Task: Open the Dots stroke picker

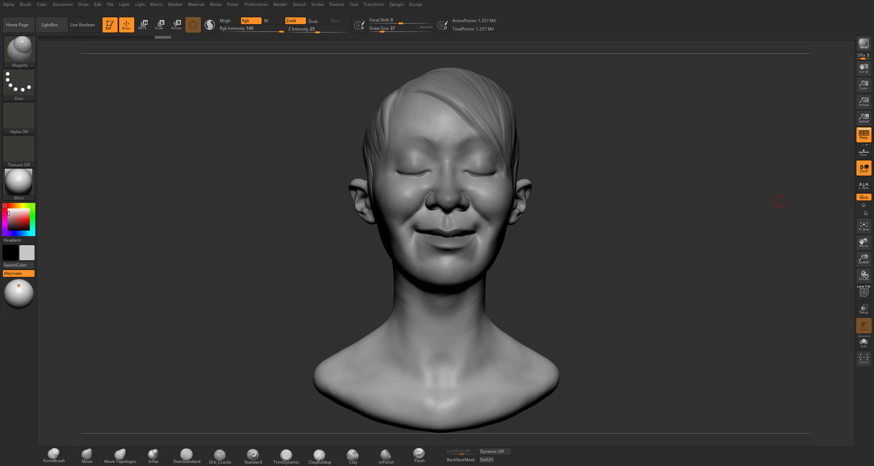Action: click(19, 85)
